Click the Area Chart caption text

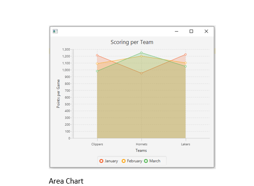point(66,181)
